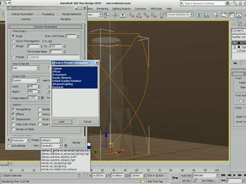This screenshot has height=184, width=246.
Task: Toggle the Displacement checkbox
Action: click(x=13, y=119)
